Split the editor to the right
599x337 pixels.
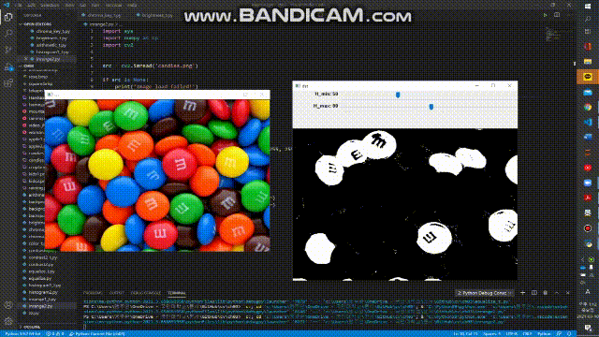pos(557,15)
